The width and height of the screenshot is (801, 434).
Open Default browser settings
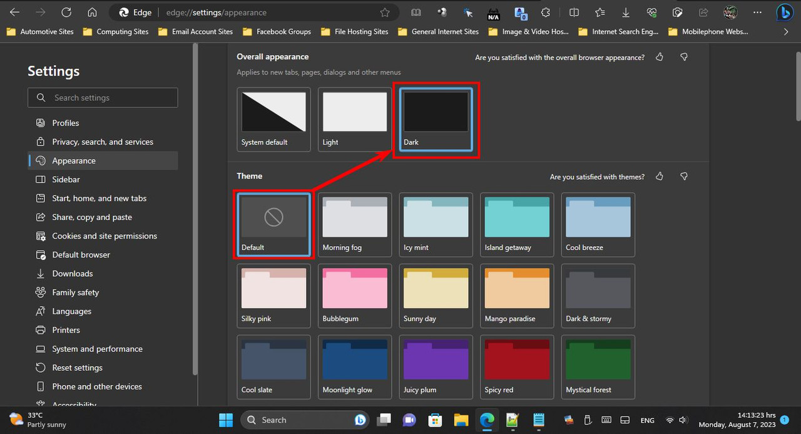pos(103,254)
